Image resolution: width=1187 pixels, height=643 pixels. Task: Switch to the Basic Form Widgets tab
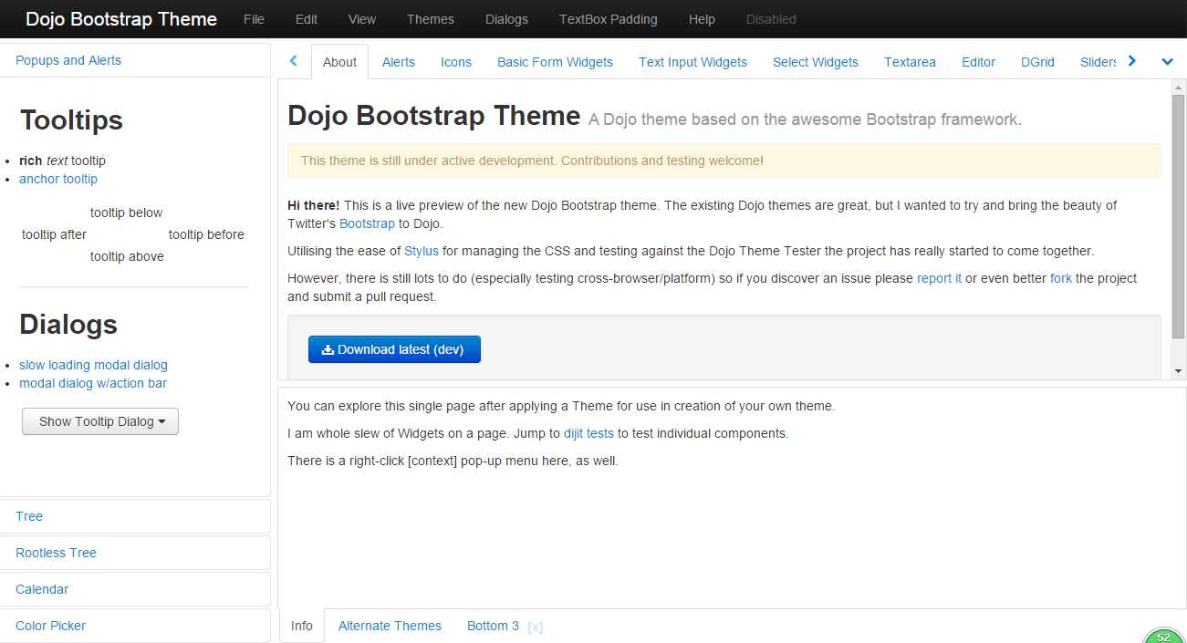(x=555, y=62)
